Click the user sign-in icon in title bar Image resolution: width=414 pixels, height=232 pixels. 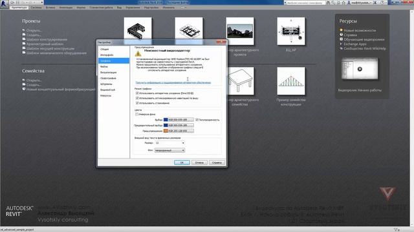pos(349,3)
